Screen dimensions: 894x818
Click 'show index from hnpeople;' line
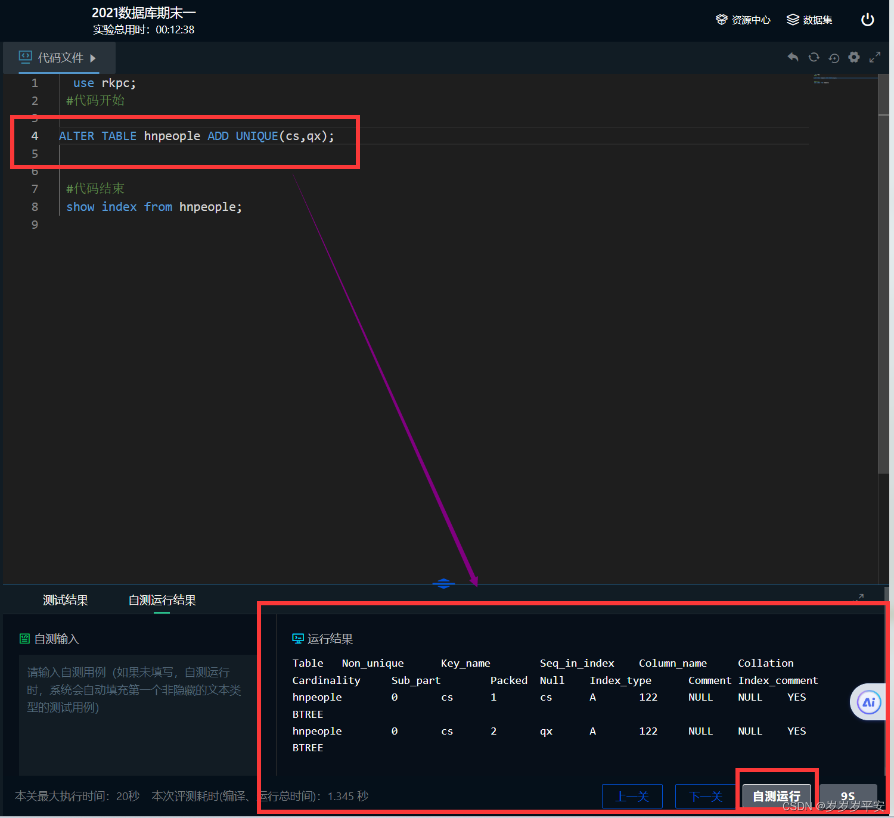pos(154,207)
